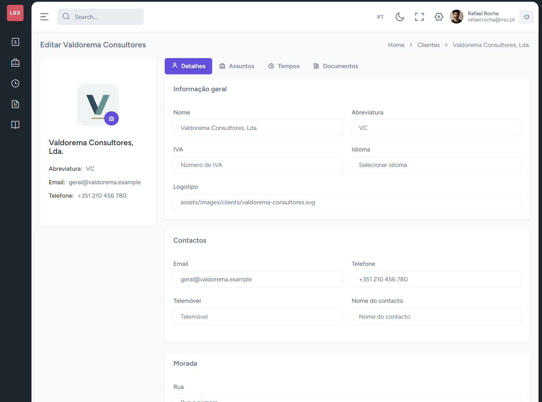Click the LEX logo in the sidebar
The width and height of the screenshot is (542, 402).
click(15, 13)
